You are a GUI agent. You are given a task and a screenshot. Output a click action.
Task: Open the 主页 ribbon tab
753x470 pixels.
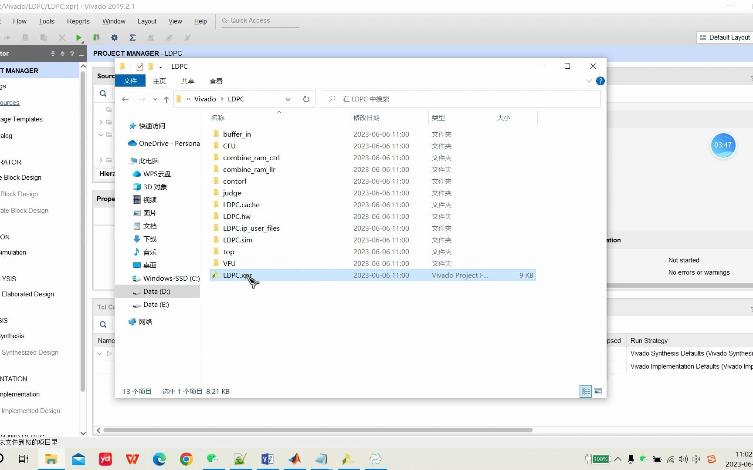tap(159, 81)
